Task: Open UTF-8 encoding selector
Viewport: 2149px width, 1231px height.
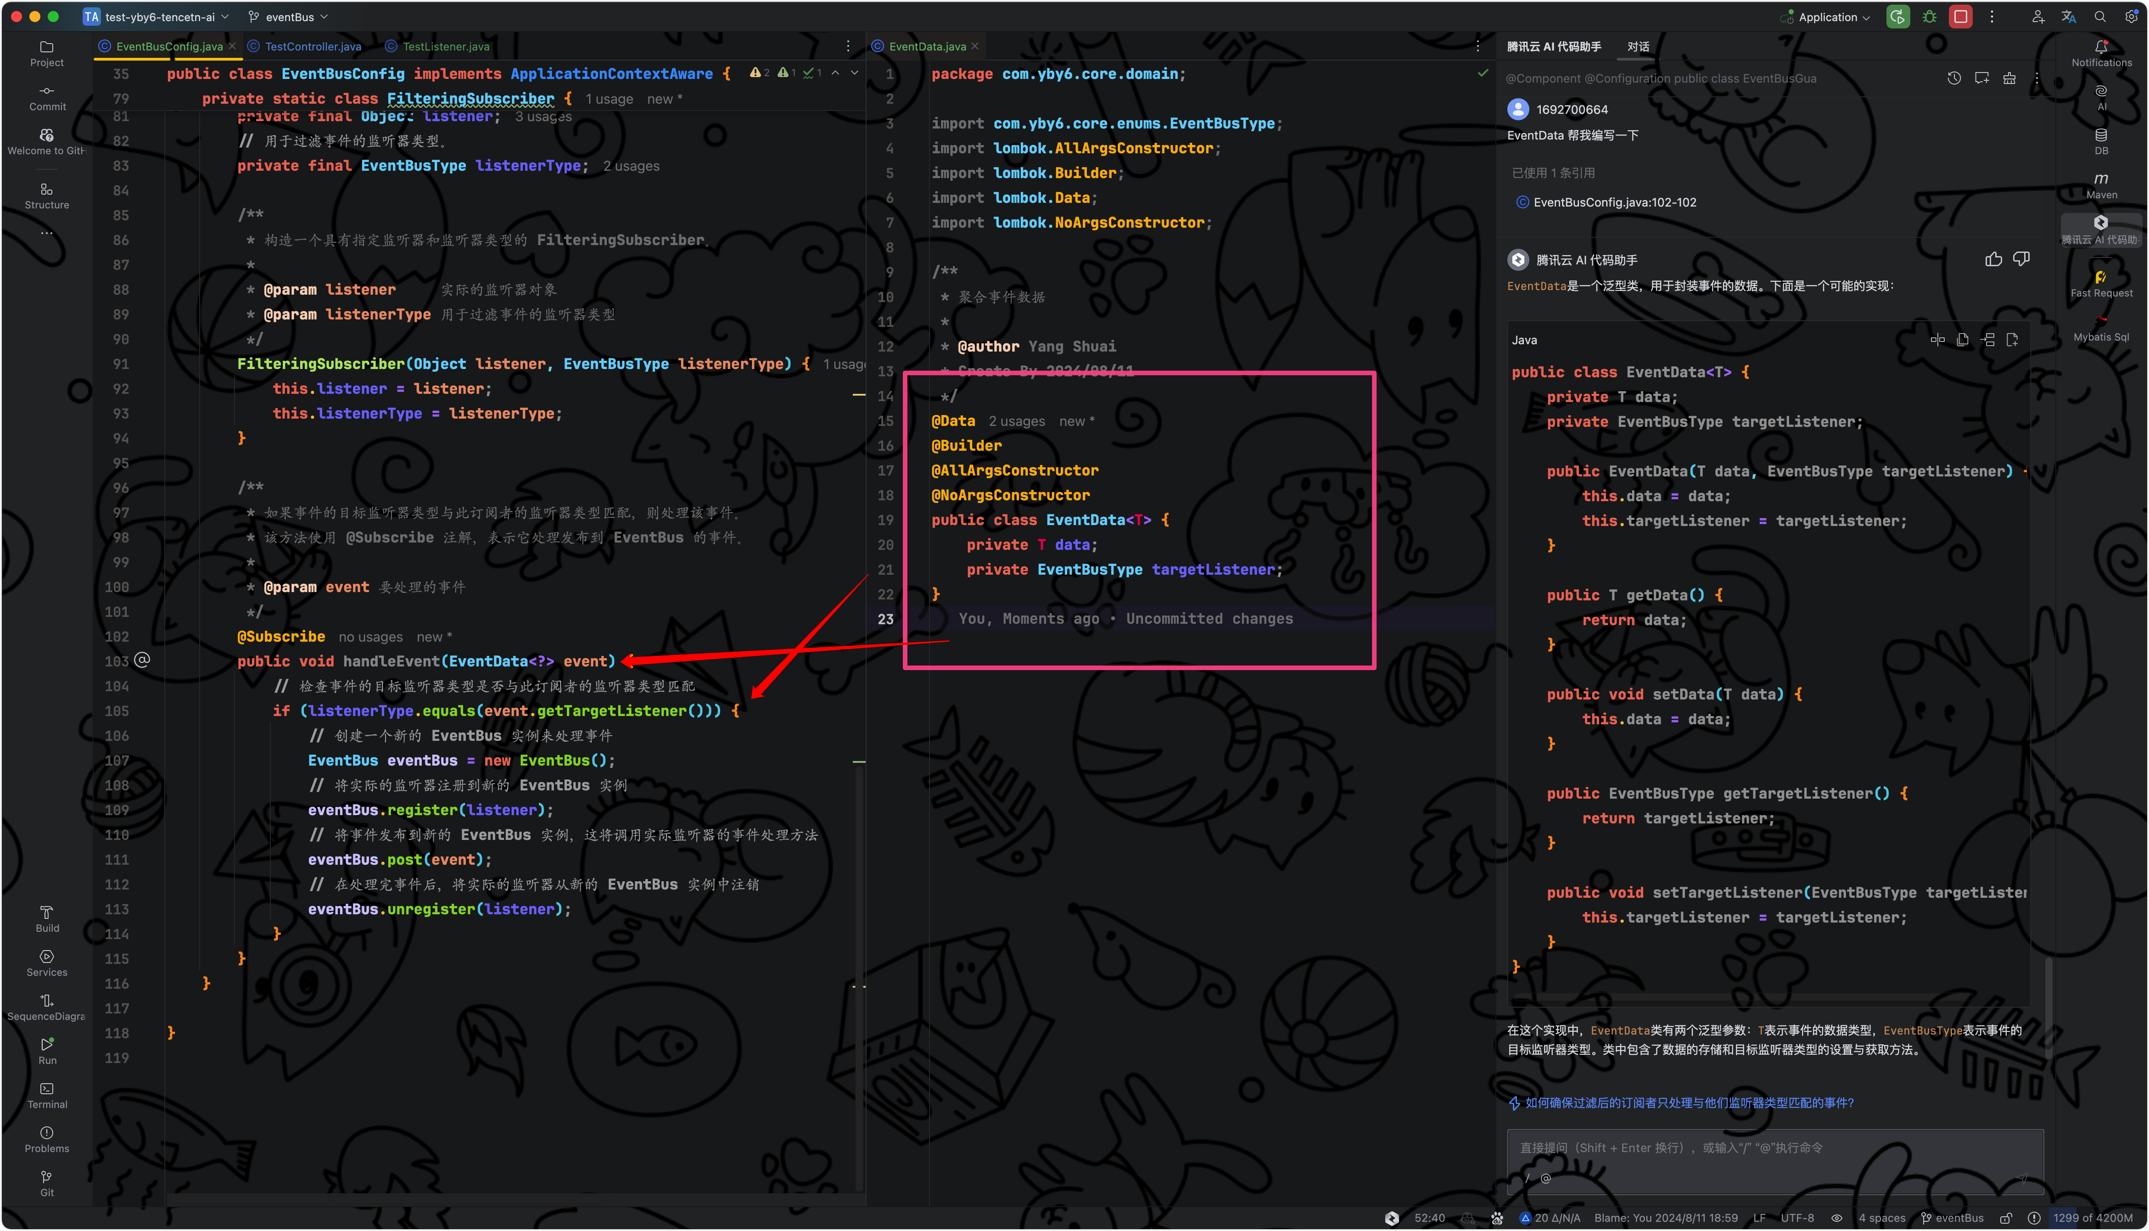Action: (x=1796, y=1218)
